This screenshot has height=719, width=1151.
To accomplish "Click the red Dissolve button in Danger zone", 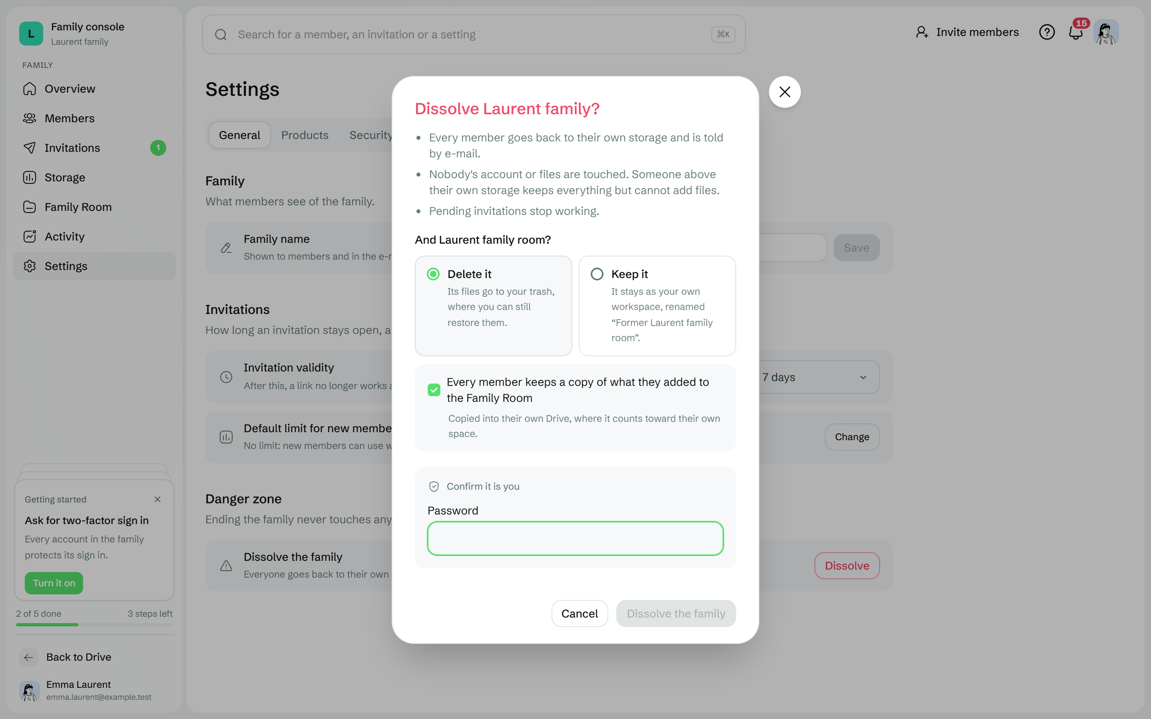I will click(846, 565).
